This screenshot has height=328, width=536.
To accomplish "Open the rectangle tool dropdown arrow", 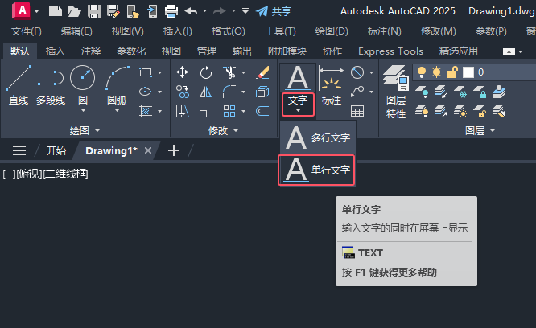I will pos(159,72).
